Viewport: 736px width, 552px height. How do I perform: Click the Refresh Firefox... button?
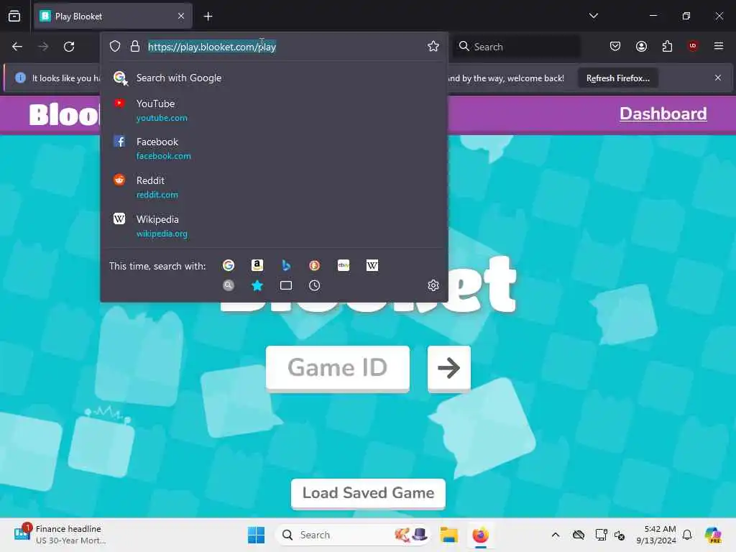click(617, 78)
